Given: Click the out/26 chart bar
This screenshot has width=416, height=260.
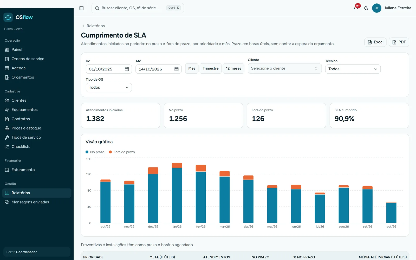Looking at the screenshot, I should pos(391,212).
